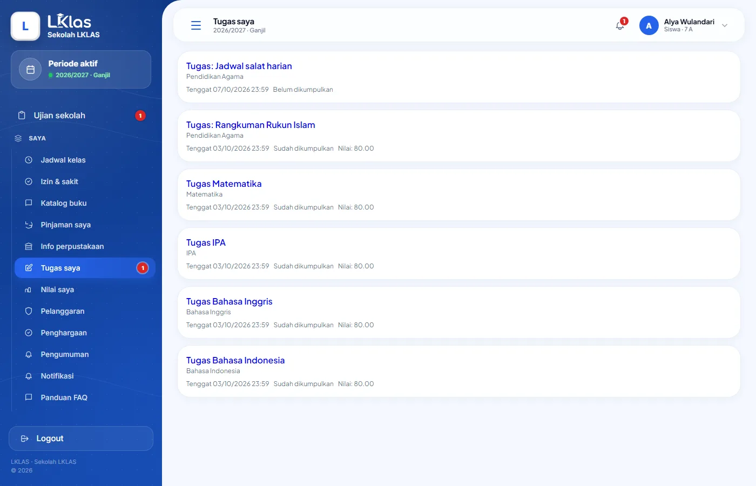Click the Tugas saya edit icon
Image resolution: width=756 pixels, height=486 pixels.
[29, 268]
